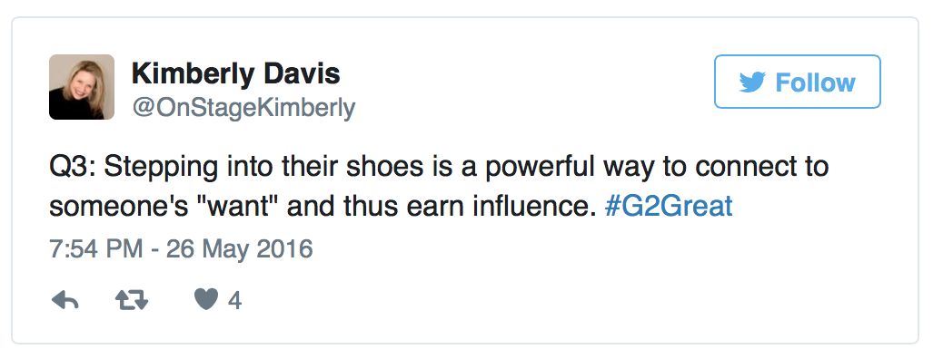Viewport: 943px width, 359px height.
Task: Like the tweet via the heart icon
Action: pyautogui.click(x=205, y=299)
